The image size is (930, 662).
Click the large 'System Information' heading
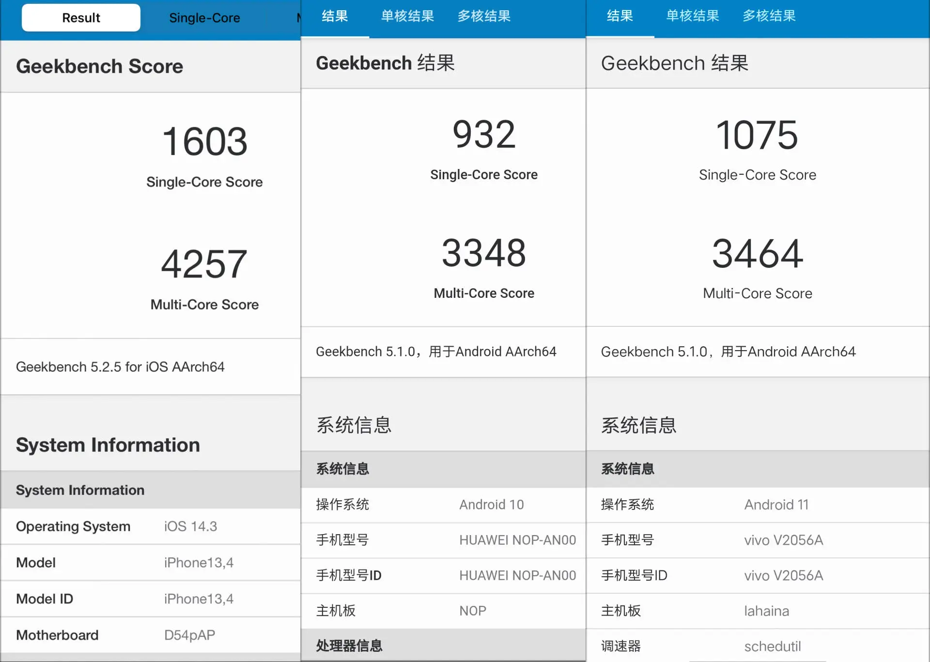coord(108,445)
